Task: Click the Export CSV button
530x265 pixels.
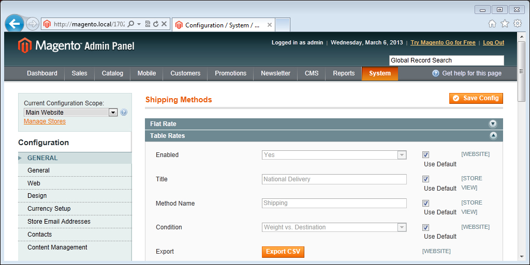Action: coord(283,252)
